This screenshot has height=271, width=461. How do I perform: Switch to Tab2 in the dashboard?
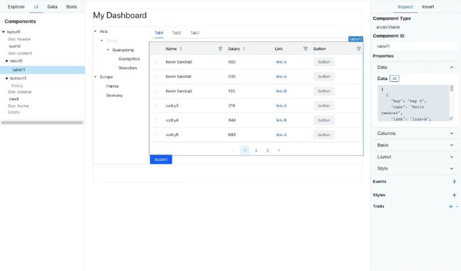coord(176,33)
